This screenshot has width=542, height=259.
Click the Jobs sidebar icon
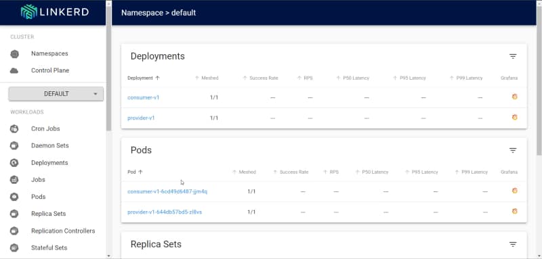tap(14, 180)
